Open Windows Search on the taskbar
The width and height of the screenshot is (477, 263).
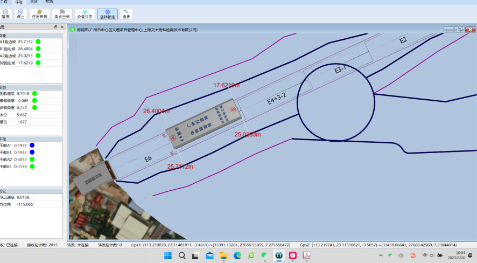pos(182,255)
